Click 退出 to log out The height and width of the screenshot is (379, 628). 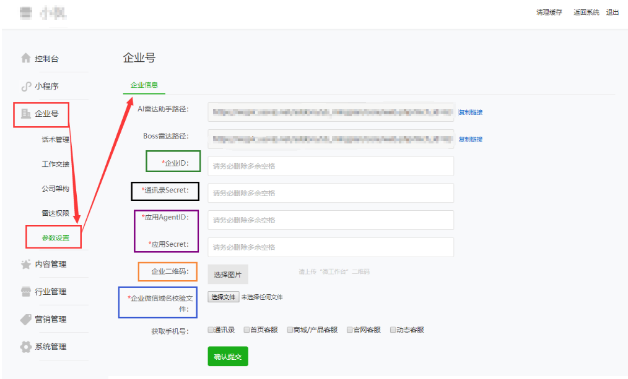click(x=613, y=12)
